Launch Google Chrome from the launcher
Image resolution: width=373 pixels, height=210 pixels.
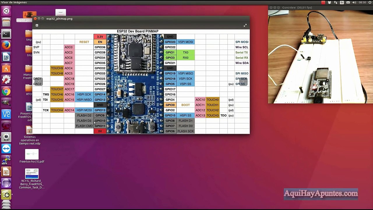(6, 91)
